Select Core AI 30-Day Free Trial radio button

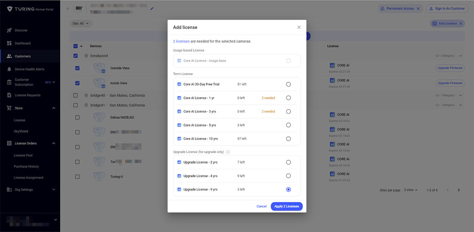click(x=288, y=84)
